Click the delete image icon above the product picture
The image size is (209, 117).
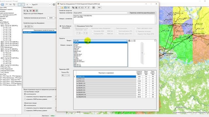(134, 41)
